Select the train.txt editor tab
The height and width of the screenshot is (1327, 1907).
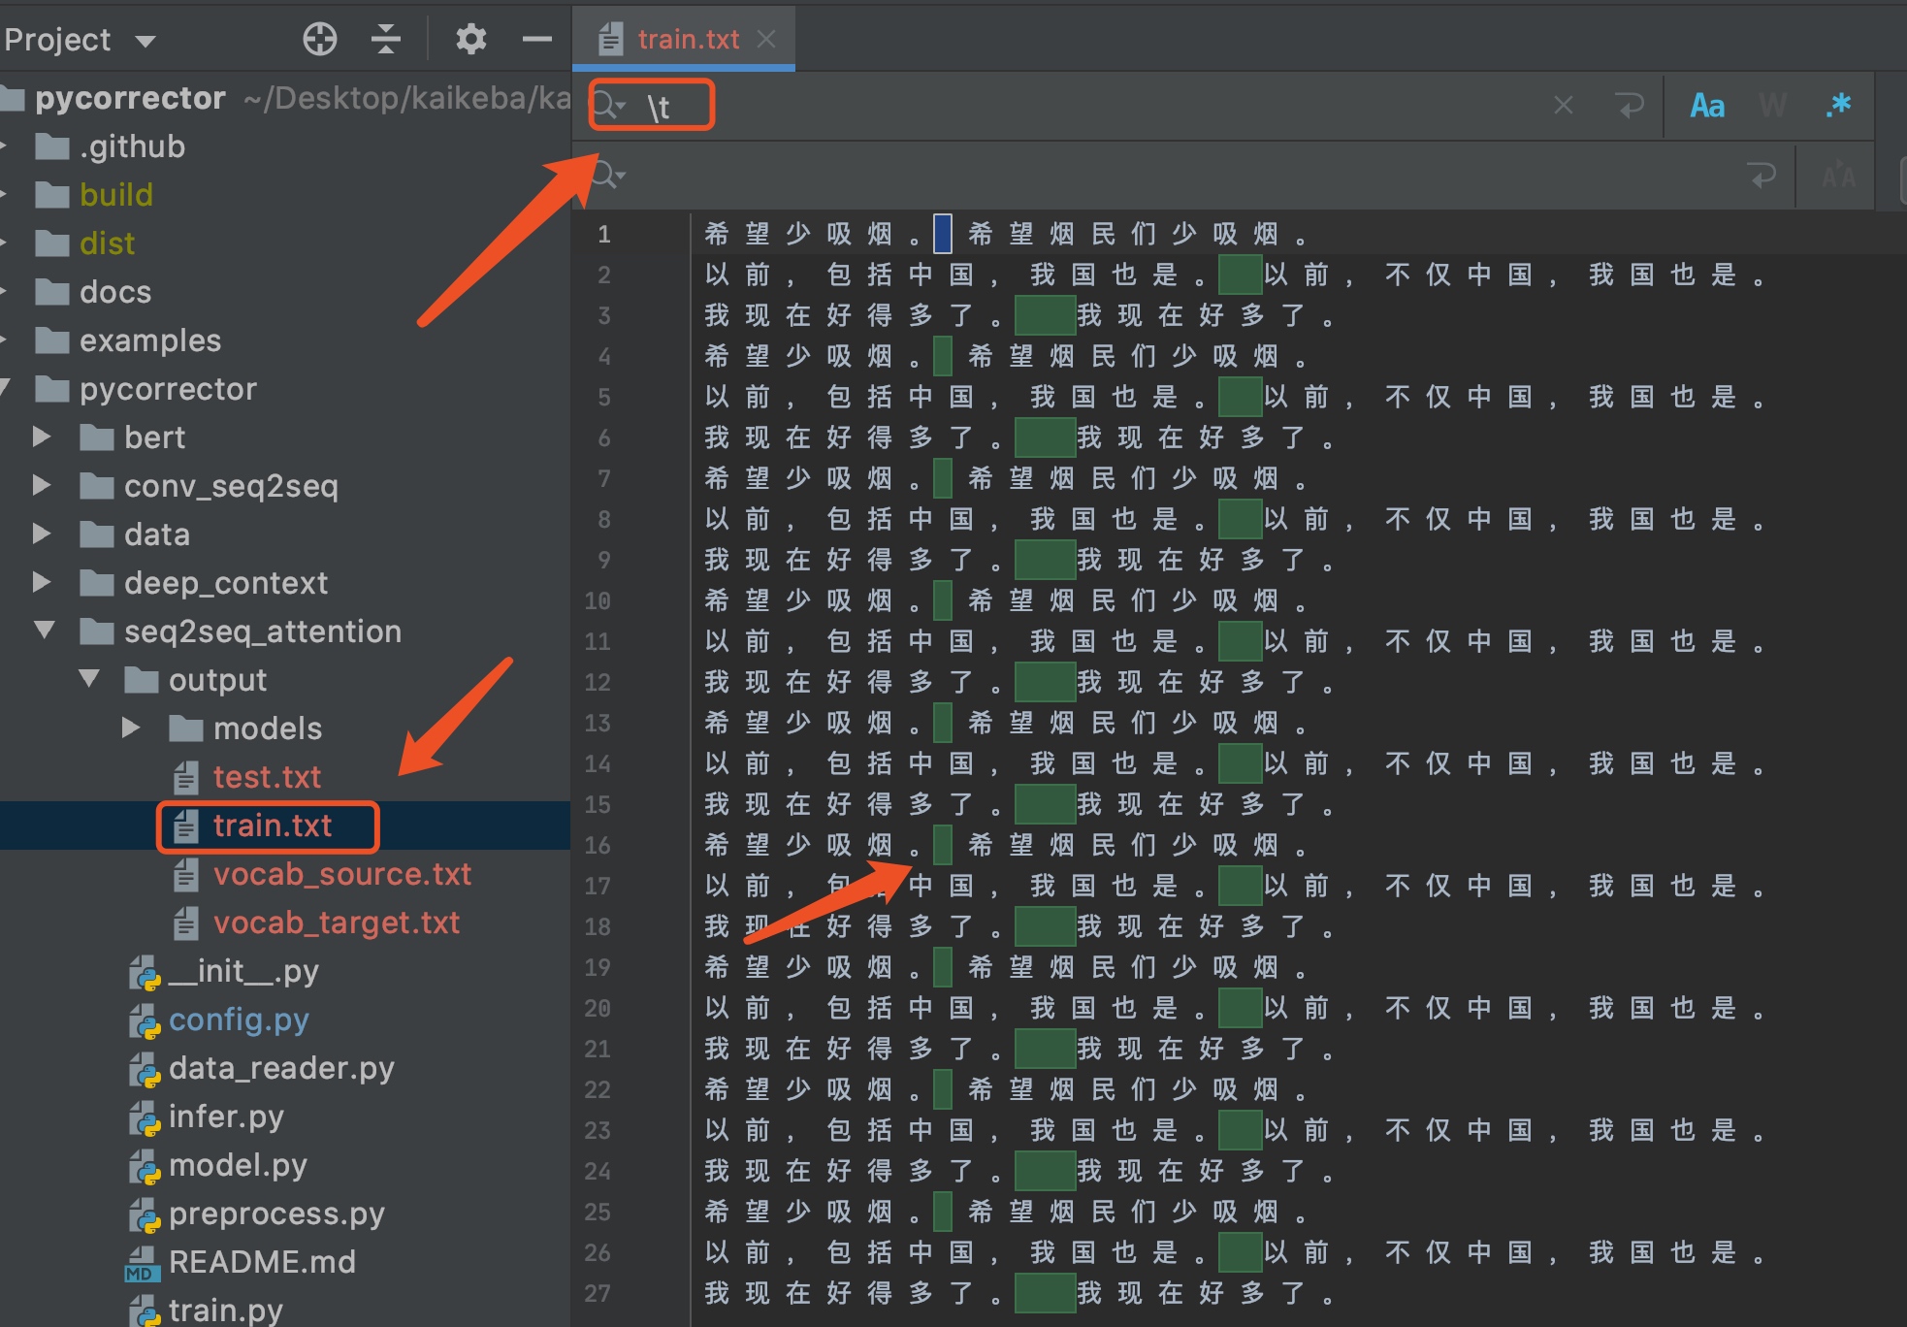click(687, 39)
